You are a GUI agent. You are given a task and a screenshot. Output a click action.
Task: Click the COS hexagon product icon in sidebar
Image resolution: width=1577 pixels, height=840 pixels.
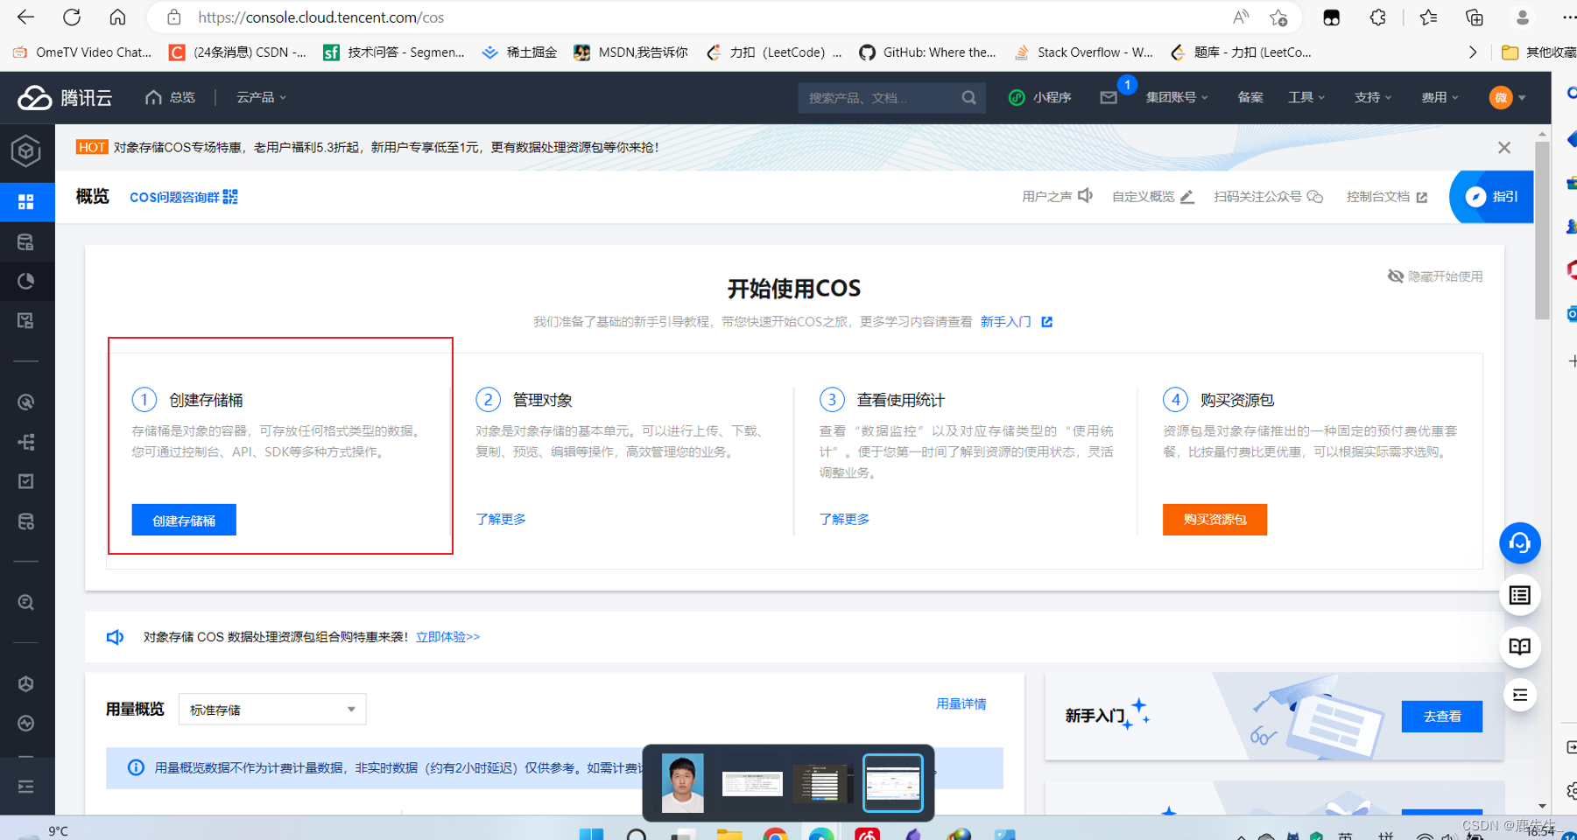26,151
